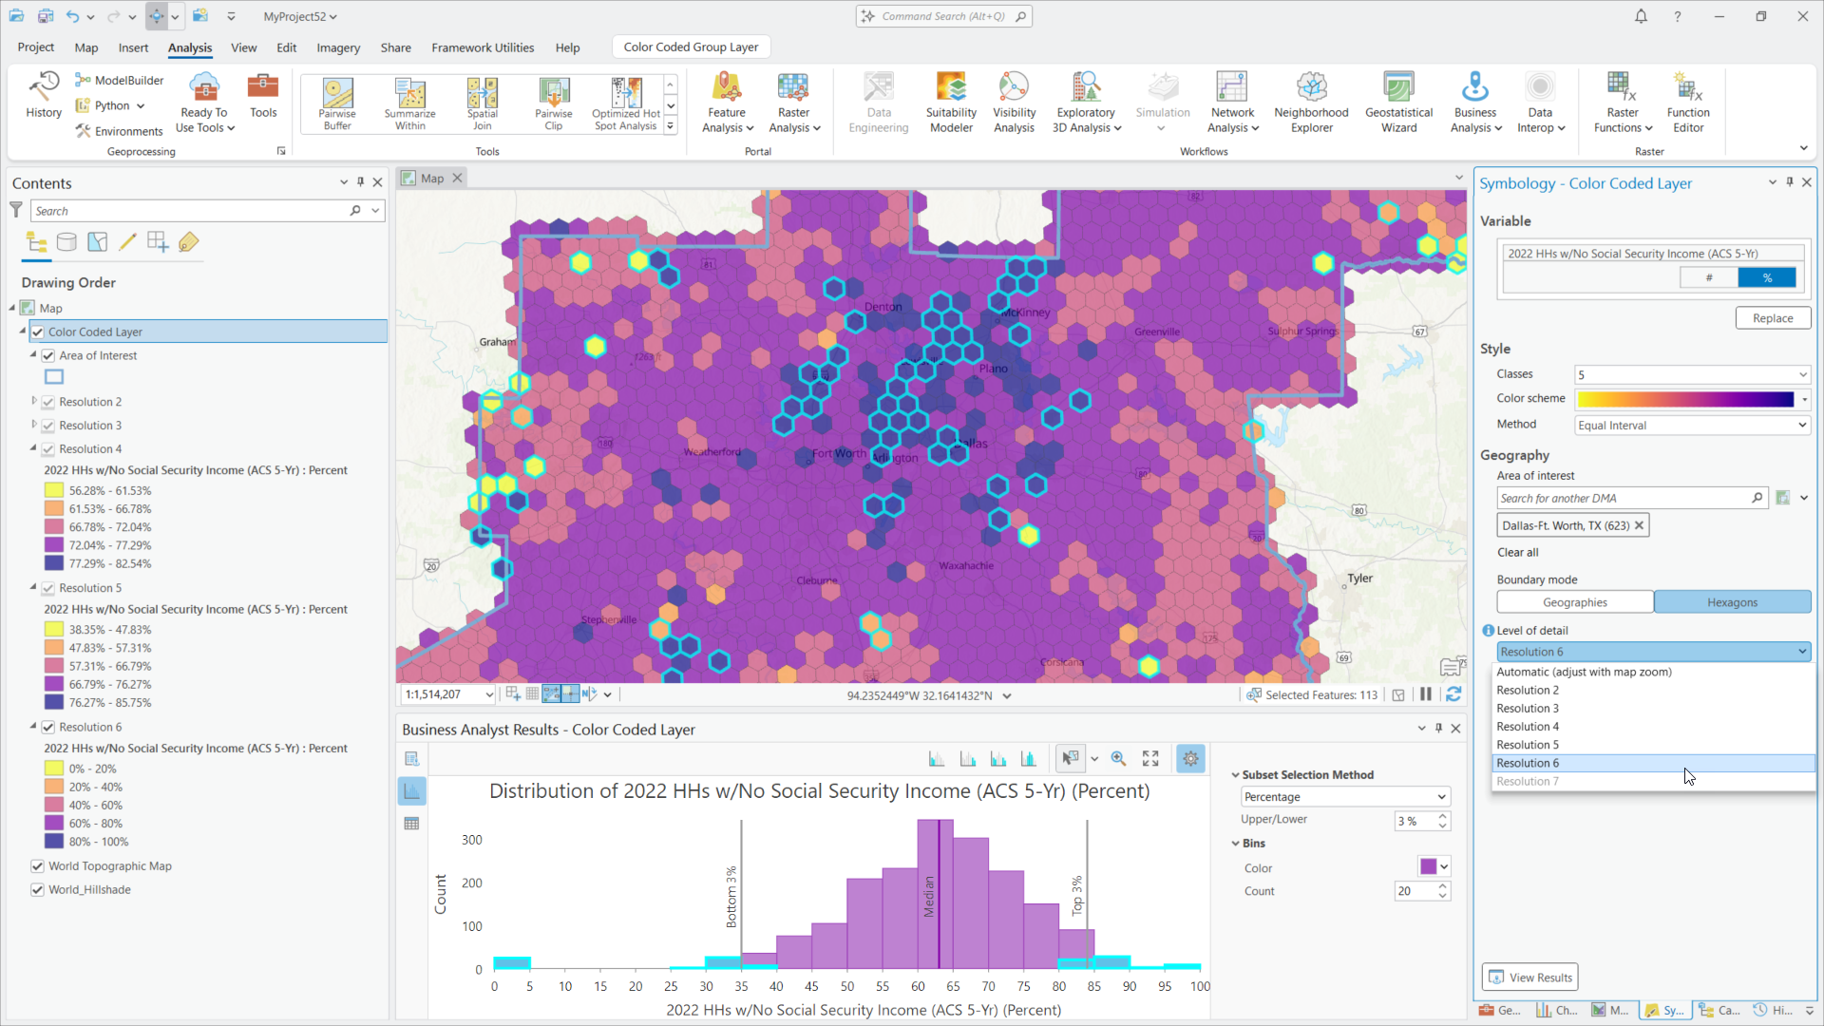Toggle Color Coded Layer visibility

tap(38, 332)
